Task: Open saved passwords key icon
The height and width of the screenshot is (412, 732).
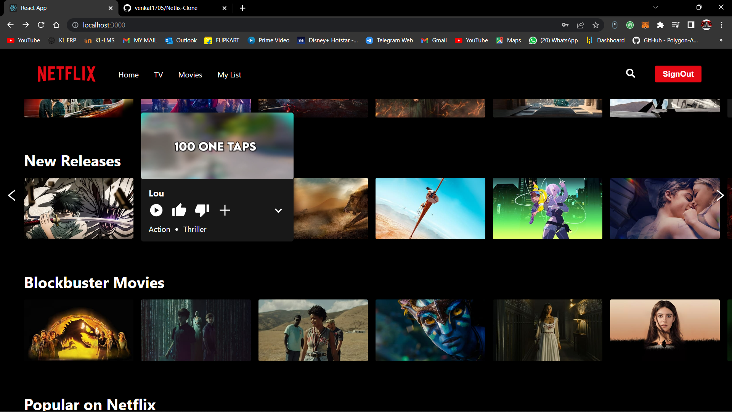Action: pos(565,25)
